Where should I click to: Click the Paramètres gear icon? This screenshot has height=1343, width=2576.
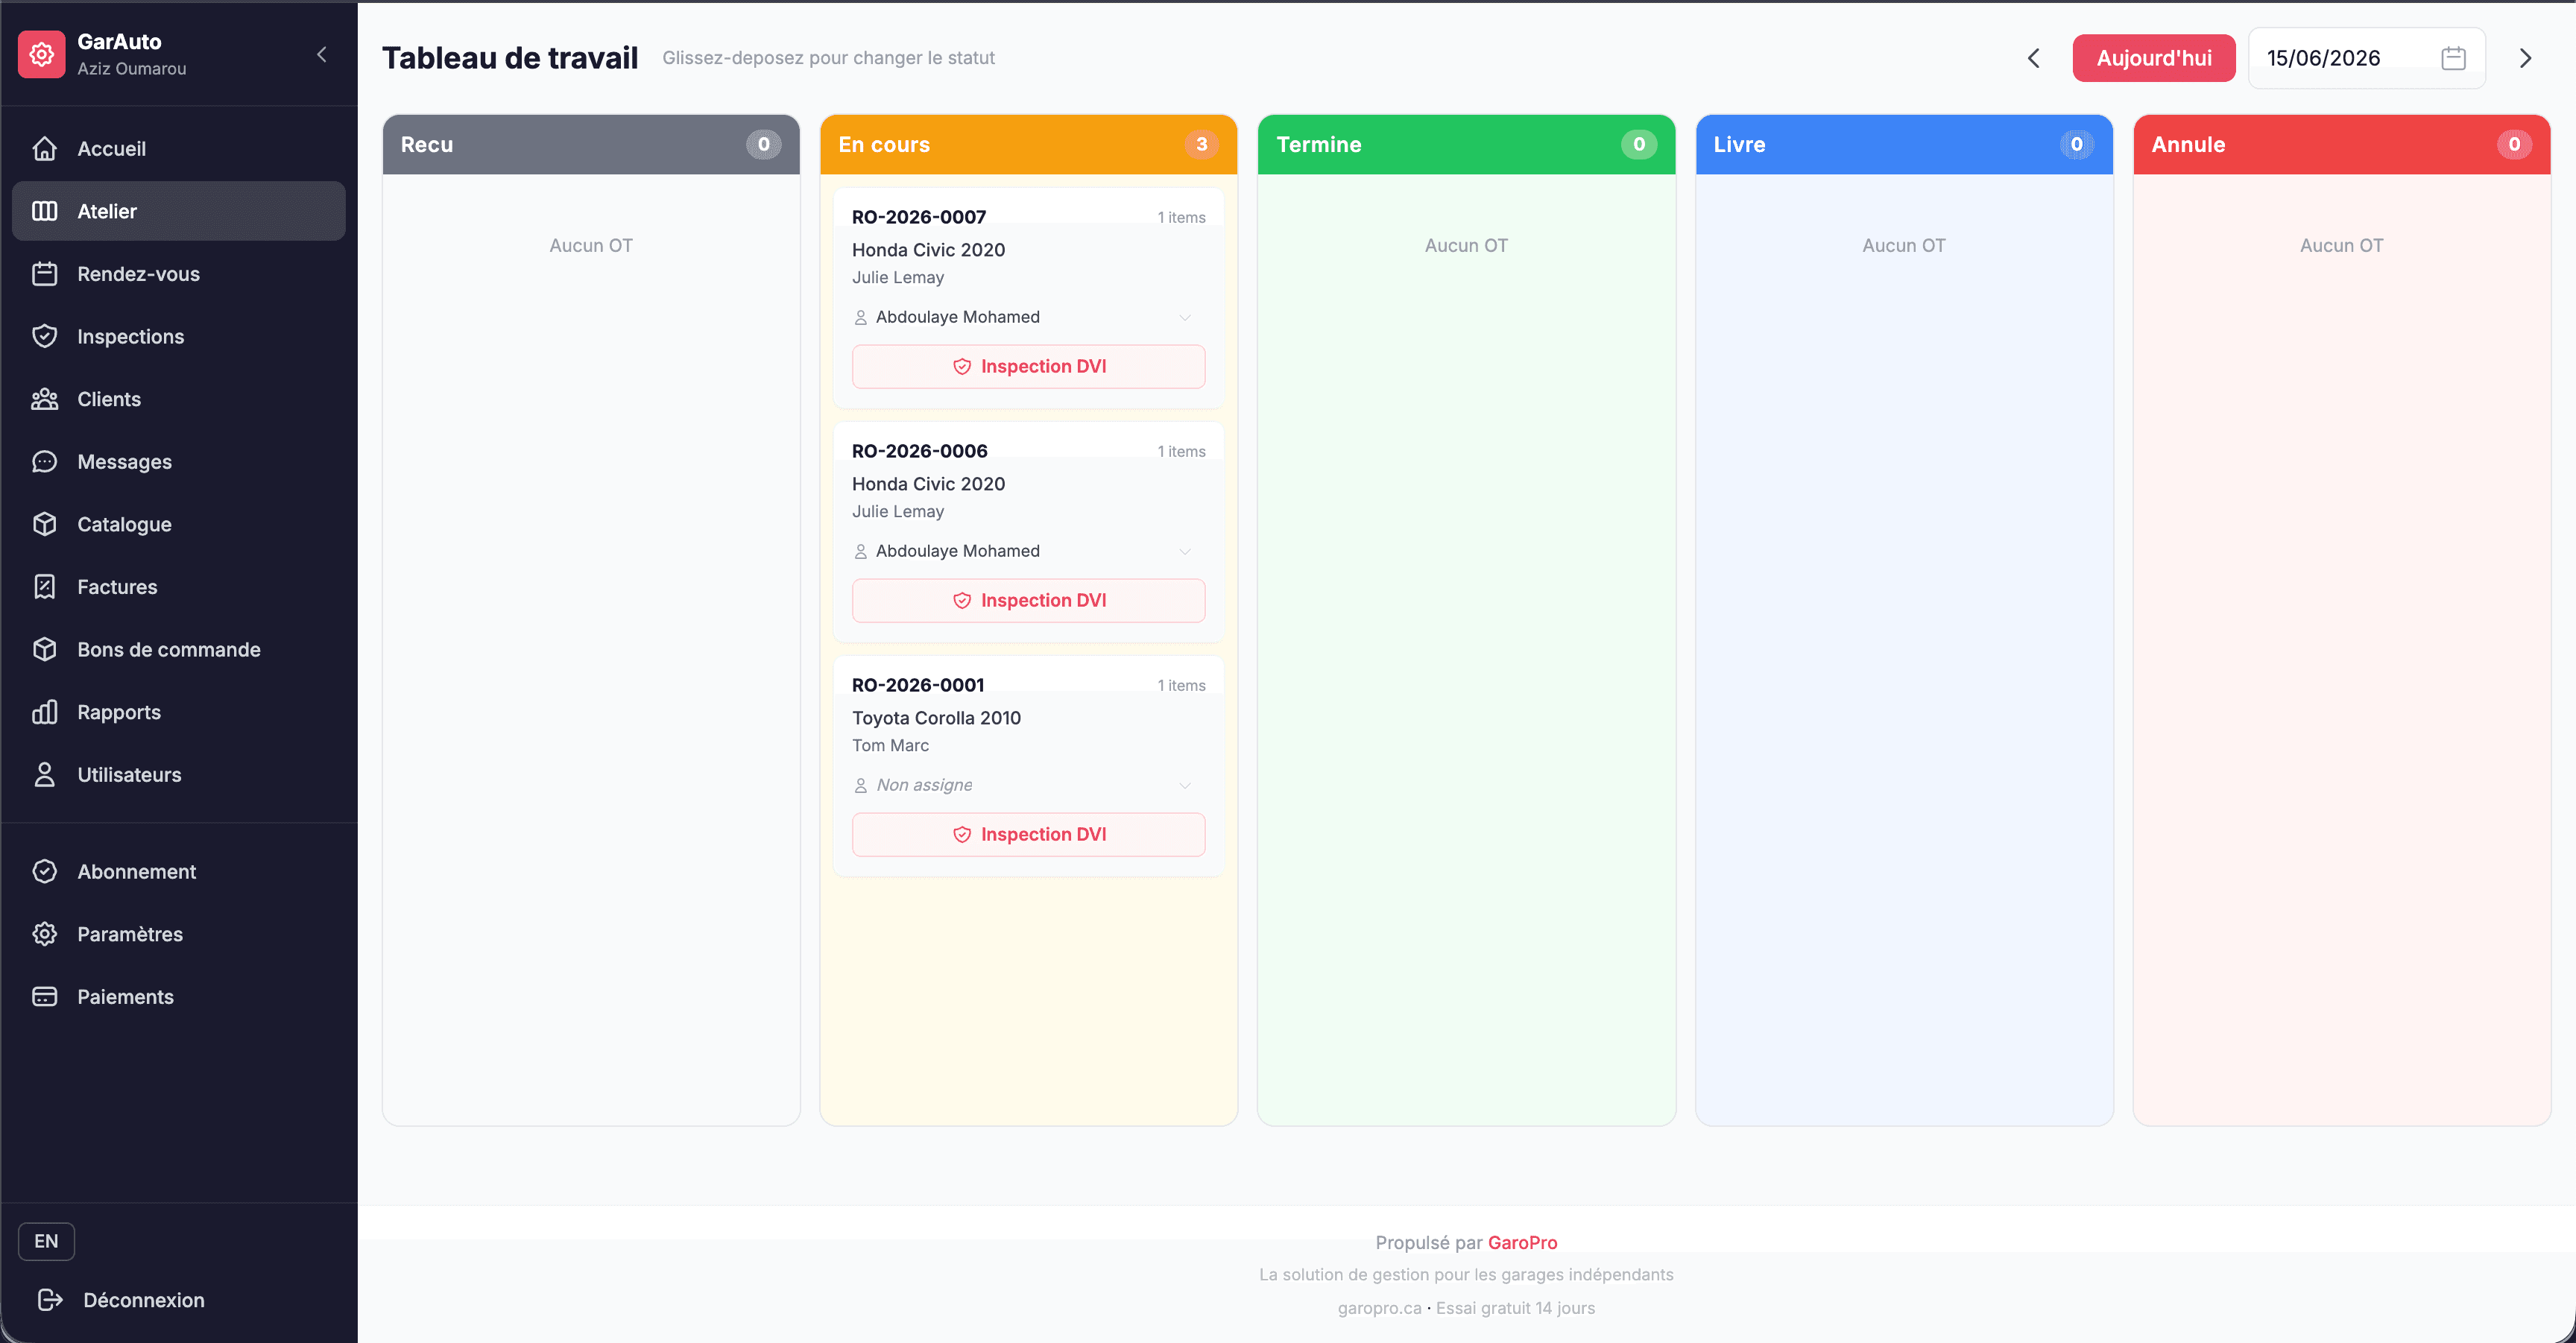tap(44, 934)
